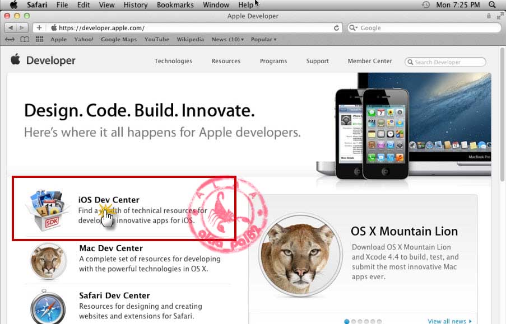Open Spotlight search magnifier in menu bar

tap(492, 4)
